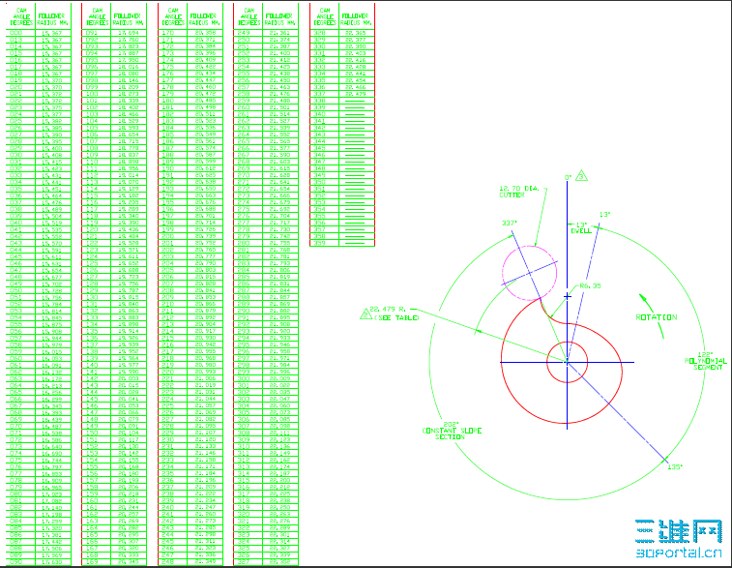Click the '13° DWELL' label
The height and width of the screenshot is (568, 732).
pos(581,228)
